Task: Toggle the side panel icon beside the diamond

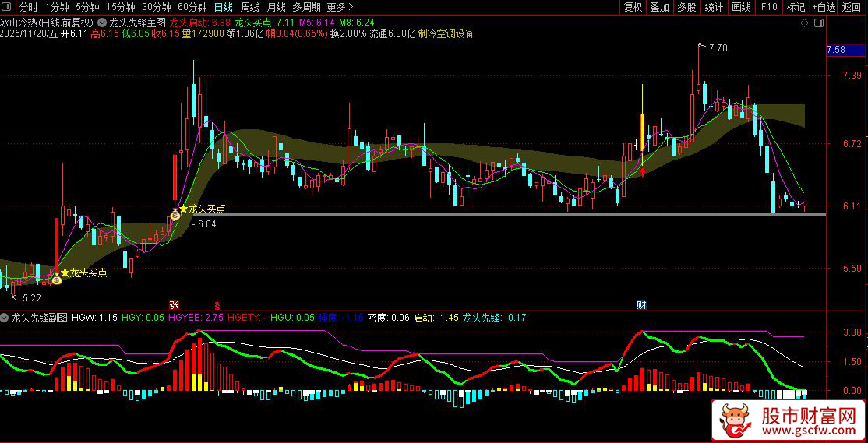Action: [x=817, y=23]
